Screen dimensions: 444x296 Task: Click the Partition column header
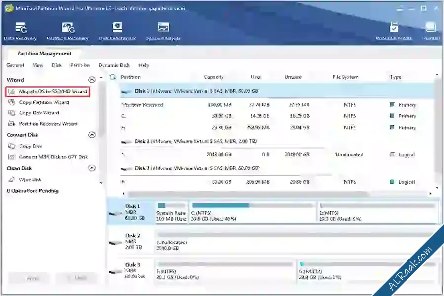click(x=131, y=77)
